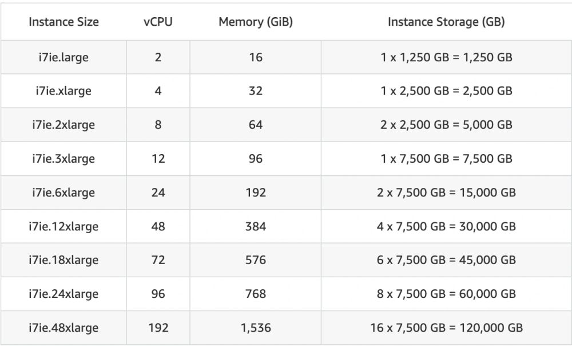This screenshot has height=346, width=572.
Task: Select the i7ie.large instance cell
Action: [x=63, y=57]
